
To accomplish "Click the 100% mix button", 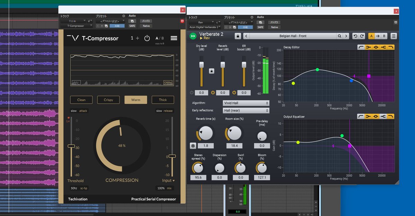I will (164, 188).
